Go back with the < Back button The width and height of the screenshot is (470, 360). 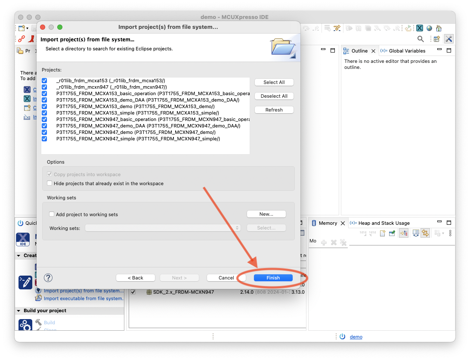pos(136,278)
